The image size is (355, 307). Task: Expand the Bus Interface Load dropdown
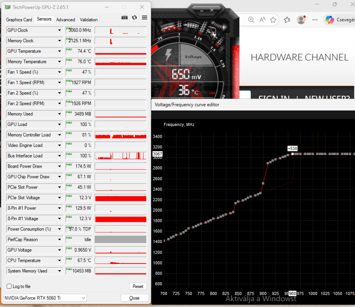59,156
